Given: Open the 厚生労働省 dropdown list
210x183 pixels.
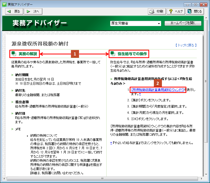Looking at the screenshot, I should 135,23.
